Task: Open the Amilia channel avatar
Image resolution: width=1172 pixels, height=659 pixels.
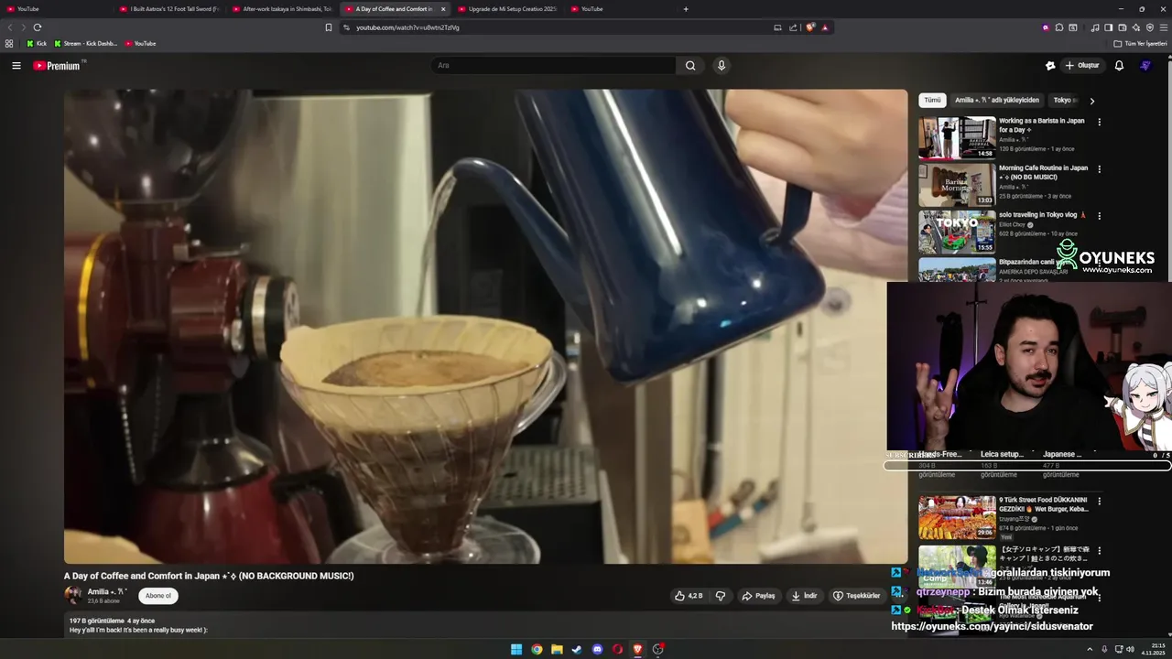Action: click(x=73, y=595)
